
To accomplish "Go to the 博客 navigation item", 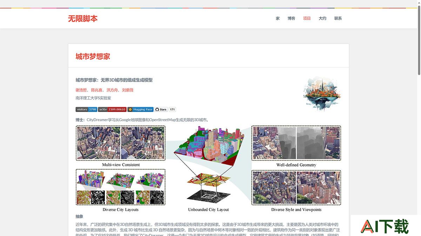I will pos(291,18).
